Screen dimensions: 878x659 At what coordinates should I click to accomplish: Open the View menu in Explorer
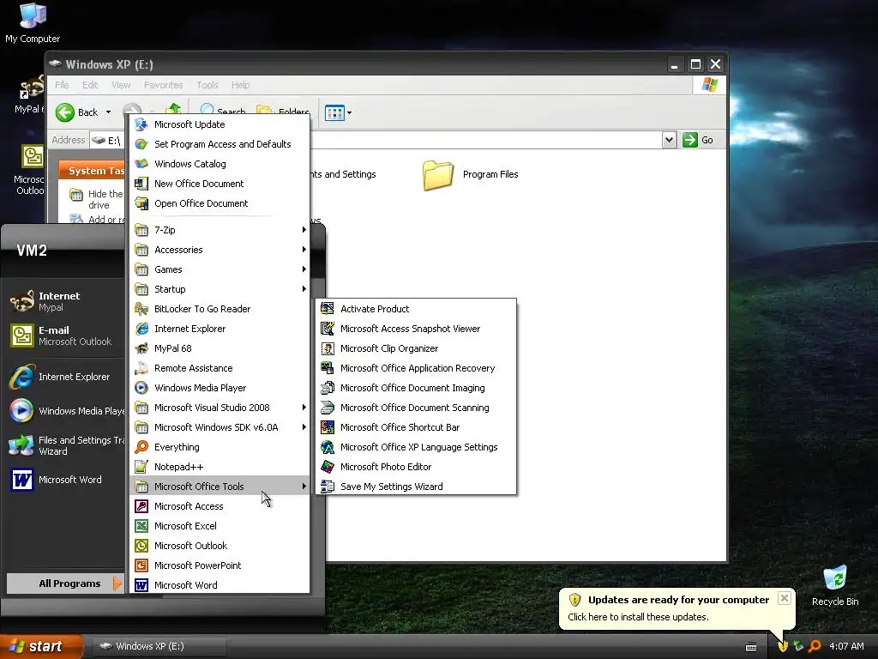click(x=121, y=85)
